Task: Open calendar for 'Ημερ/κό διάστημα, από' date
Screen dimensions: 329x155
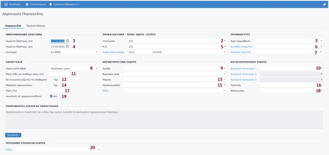Action: (67, 41)
